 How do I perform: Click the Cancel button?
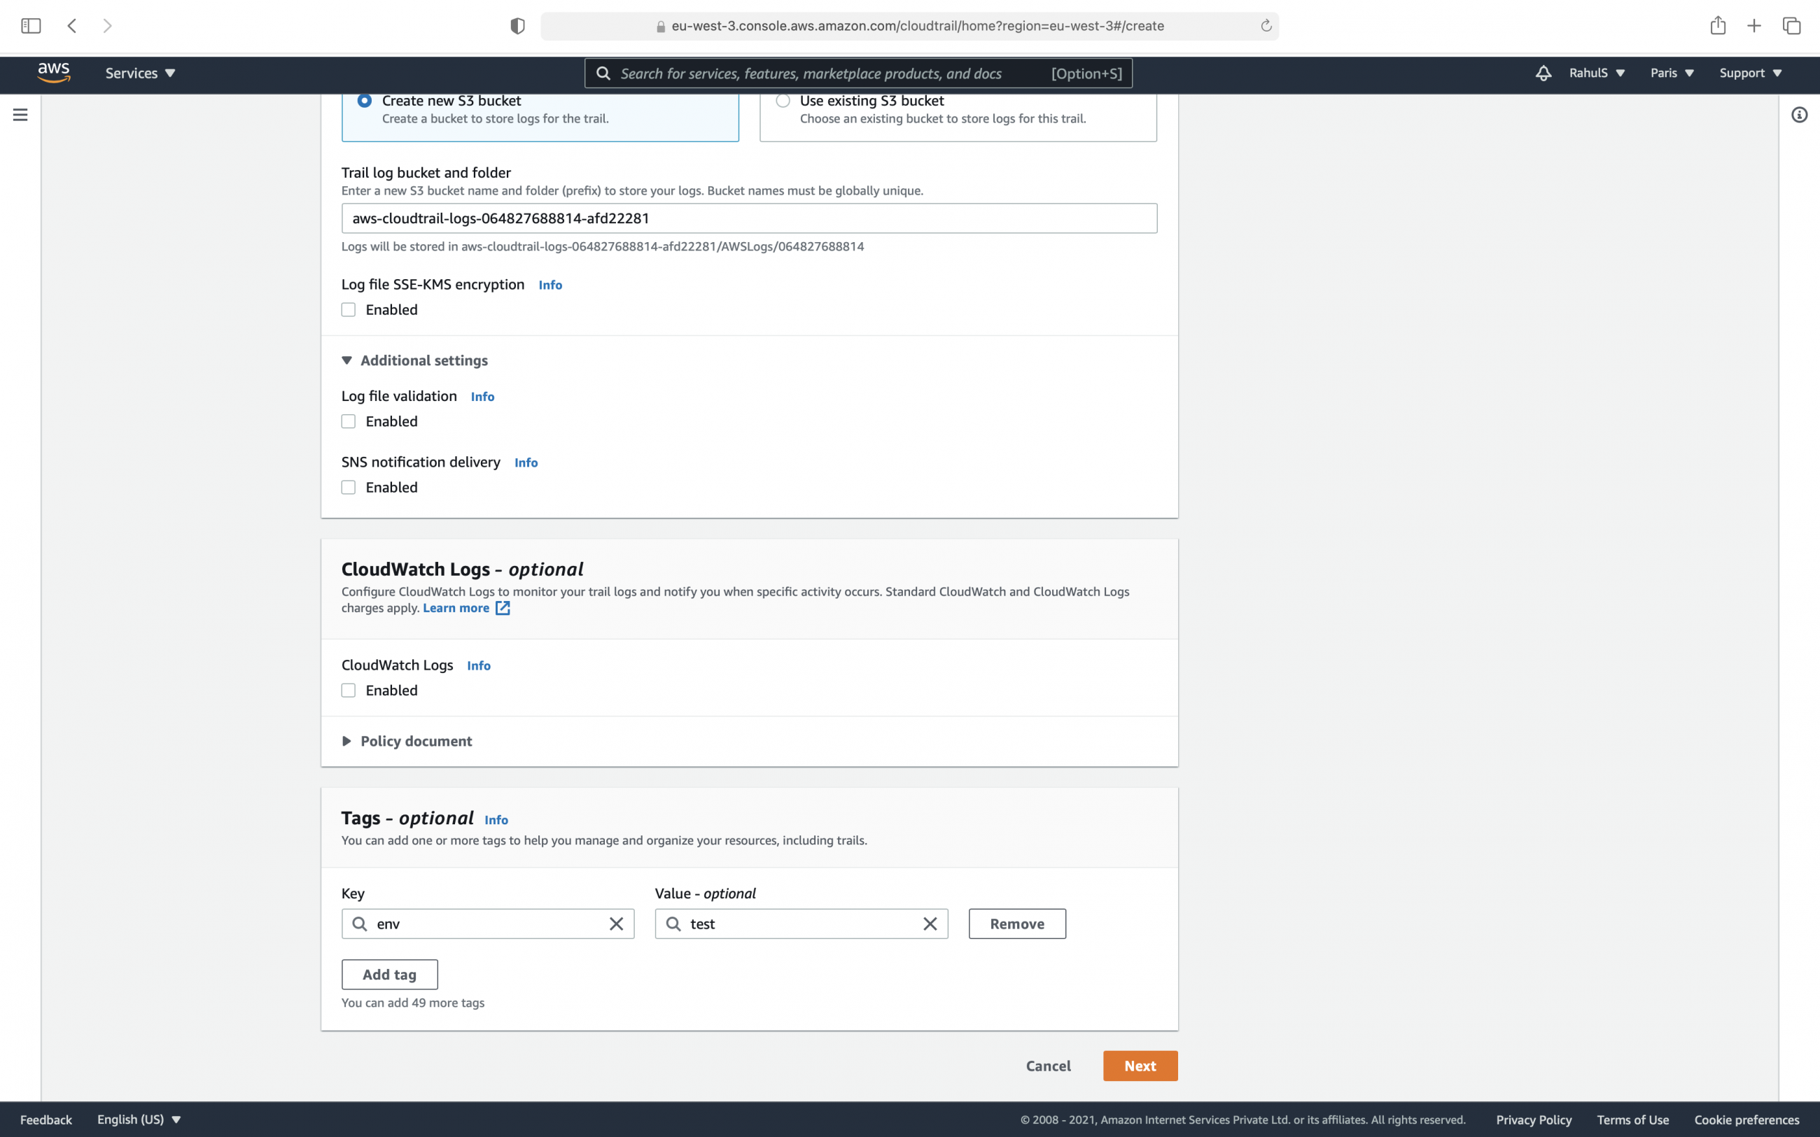[x=1049, y=1066]
